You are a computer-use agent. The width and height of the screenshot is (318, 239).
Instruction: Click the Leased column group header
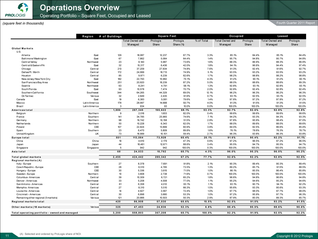pos(283,36)
